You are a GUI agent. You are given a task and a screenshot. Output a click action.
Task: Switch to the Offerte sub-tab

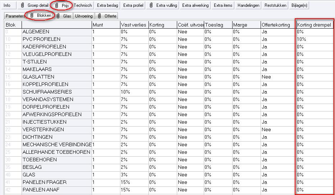(x=107, y=16)
